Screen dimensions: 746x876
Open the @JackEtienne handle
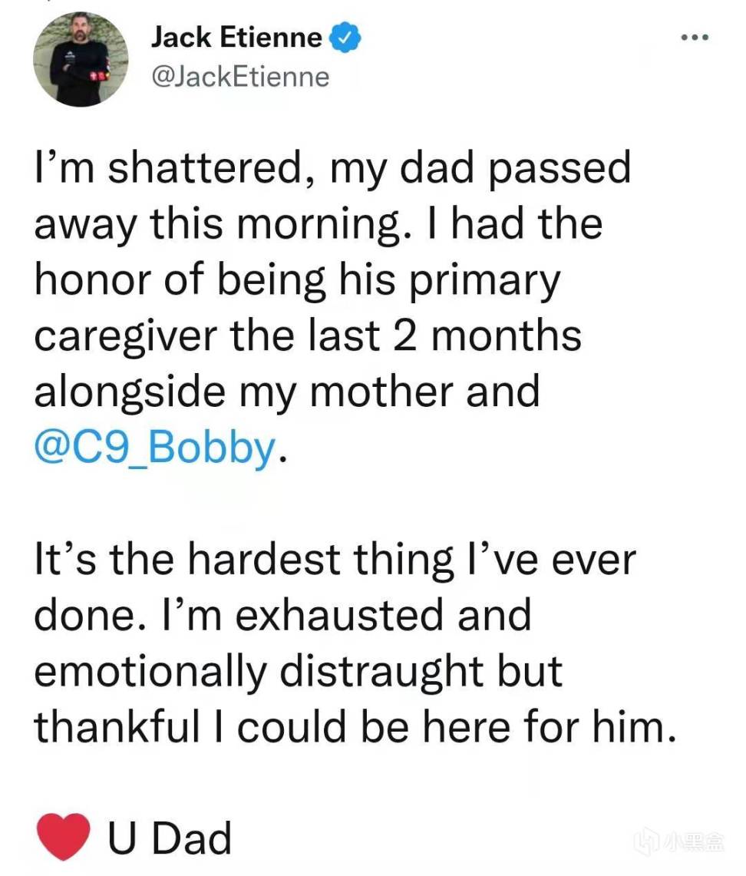(x=241, y=77)
